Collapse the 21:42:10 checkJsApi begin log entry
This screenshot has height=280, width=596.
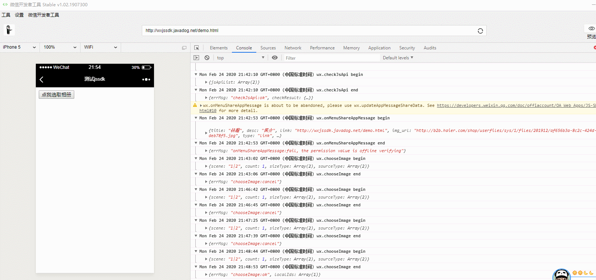pyautogui.click(x=196, y=74)
